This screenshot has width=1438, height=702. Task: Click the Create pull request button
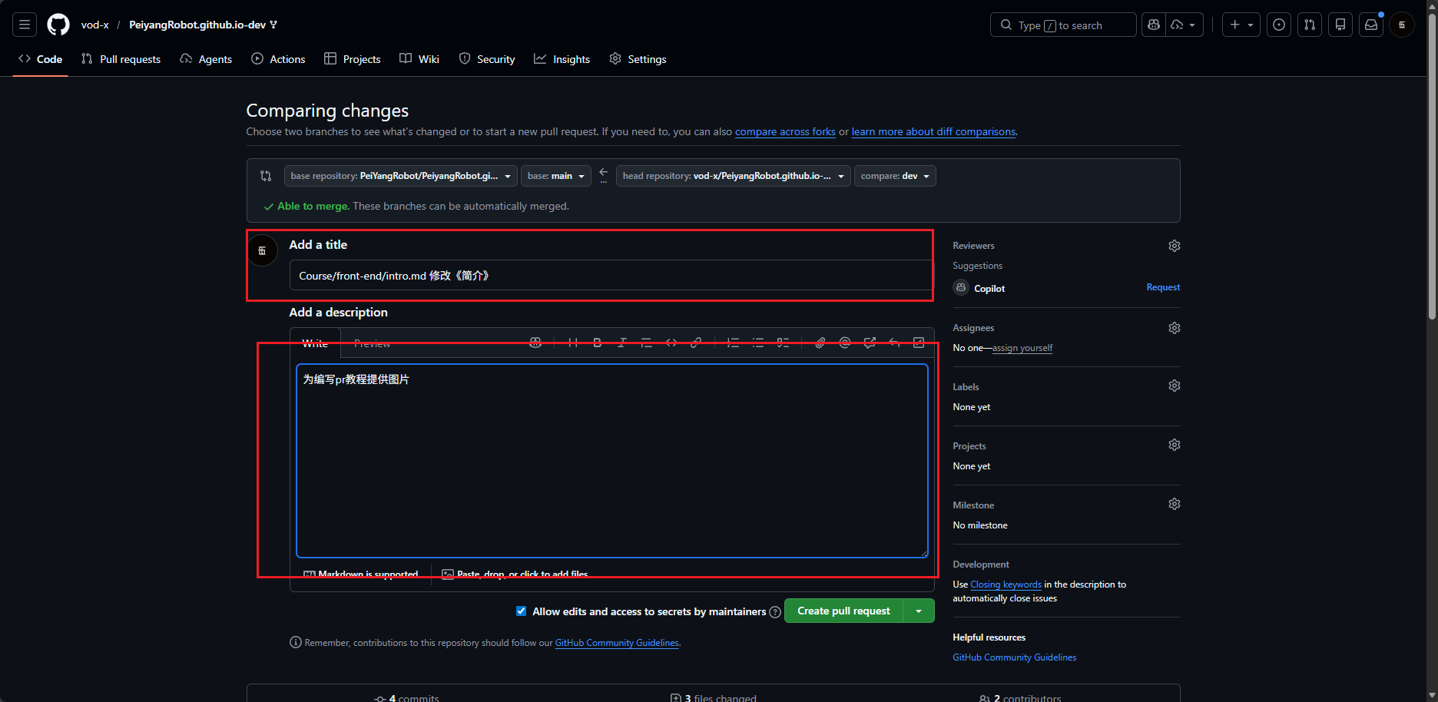pyautogui.click(x=843, y=611)
